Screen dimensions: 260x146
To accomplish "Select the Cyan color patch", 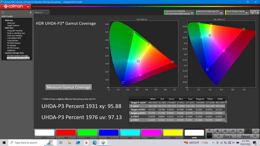I will point(130,133).
